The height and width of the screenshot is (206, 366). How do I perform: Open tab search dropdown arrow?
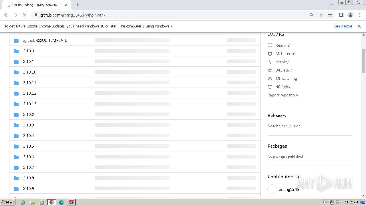(x=332, y=5)
